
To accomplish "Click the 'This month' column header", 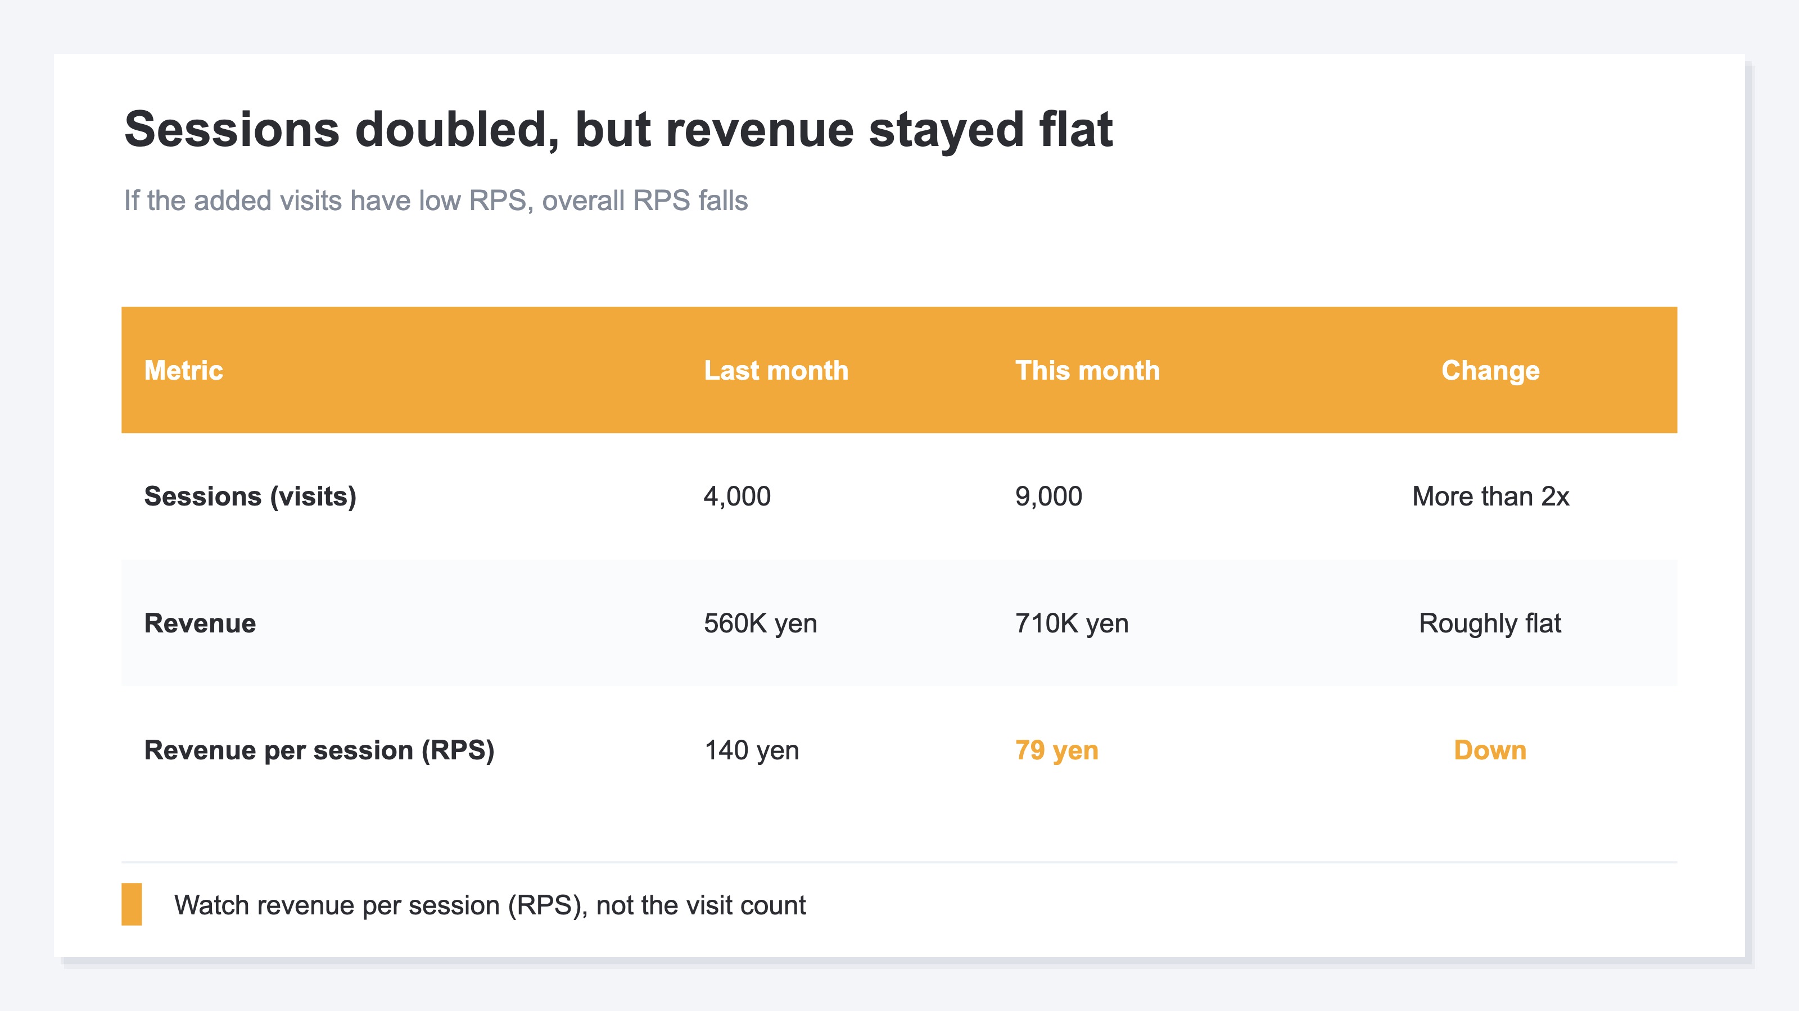I will (1087, 371).
